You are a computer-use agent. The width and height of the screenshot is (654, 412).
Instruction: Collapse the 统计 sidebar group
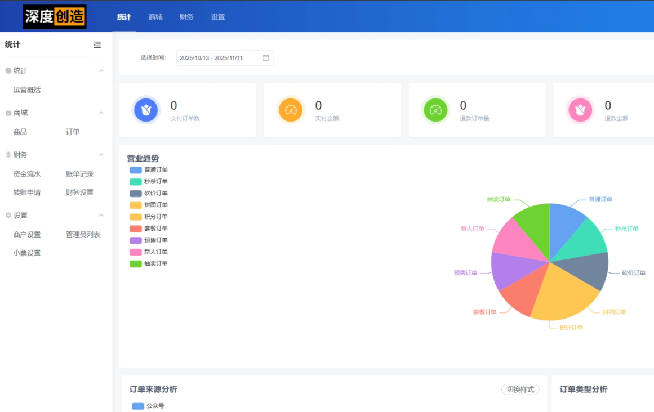coord(101,71)
